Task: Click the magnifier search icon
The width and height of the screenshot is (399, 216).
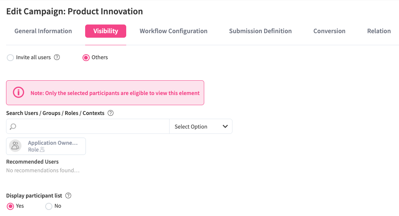Action: pyautogui.click(x=13, y=127)
